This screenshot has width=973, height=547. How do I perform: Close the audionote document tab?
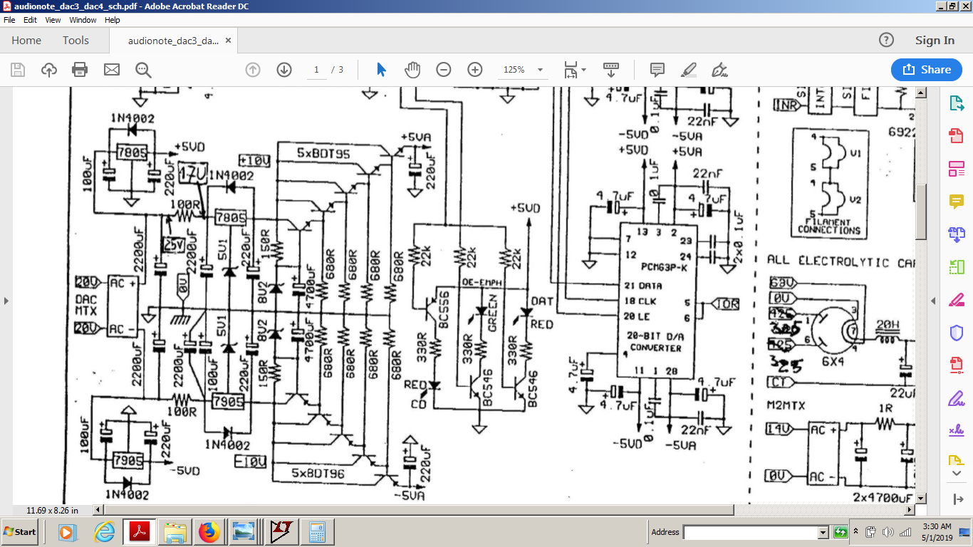(x=228, y=41)
